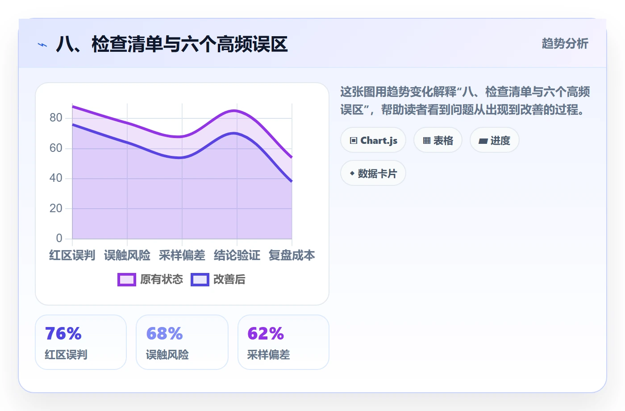Click the 红区误判 axis label
Viewport: 625px width, 411px height.
(72, 255)
